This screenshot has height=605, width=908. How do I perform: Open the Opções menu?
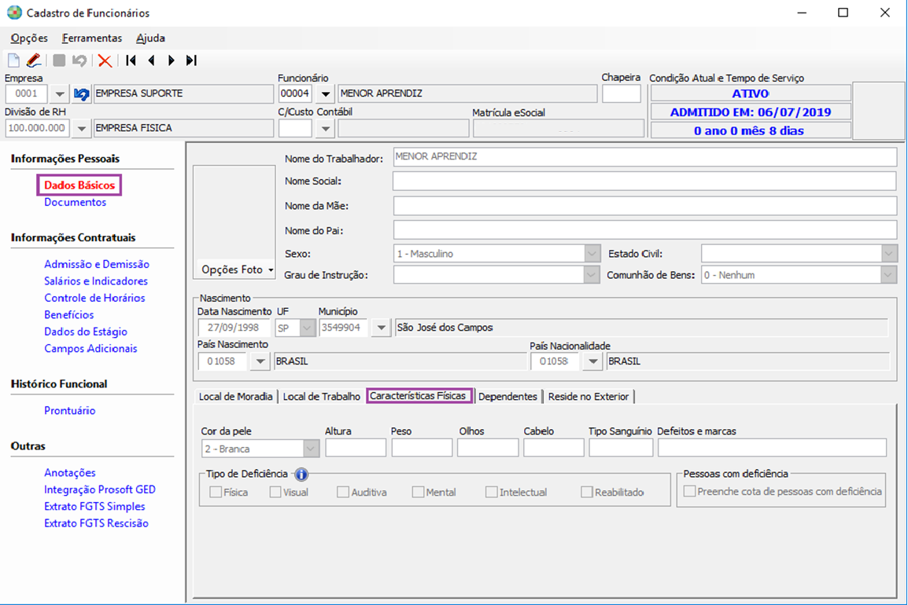coord(29,38)
